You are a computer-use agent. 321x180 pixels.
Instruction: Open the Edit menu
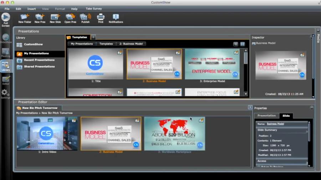(x=19, y=9)
